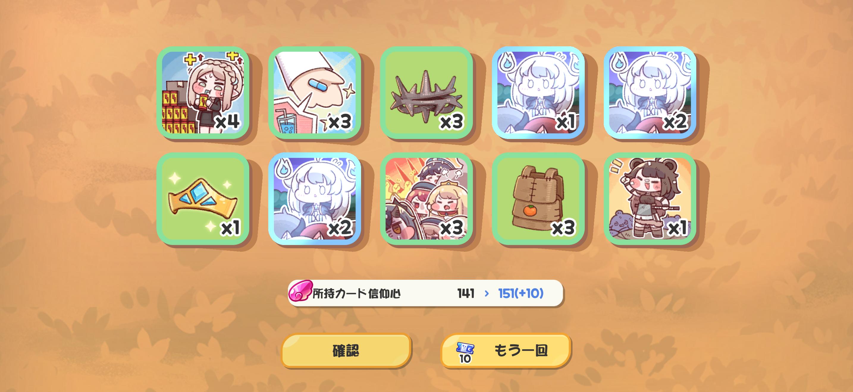Click the 151(+10) faith total value

pyautogui.click(x=521, y=293)
